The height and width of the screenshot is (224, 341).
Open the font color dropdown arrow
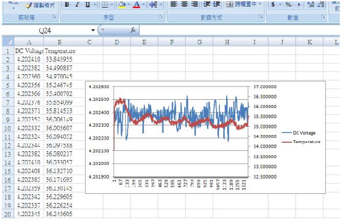(x=143, y=5)
